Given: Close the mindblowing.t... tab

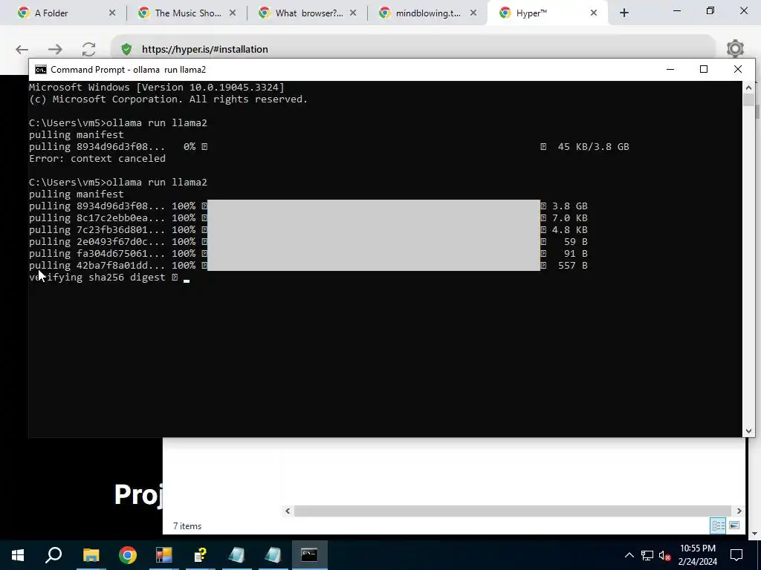Looking at the screenshot, I should click(x=473, y=13).
